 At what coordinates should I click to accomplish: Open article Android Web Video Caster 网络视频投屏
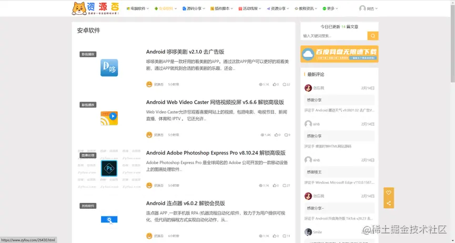[215, 102]
